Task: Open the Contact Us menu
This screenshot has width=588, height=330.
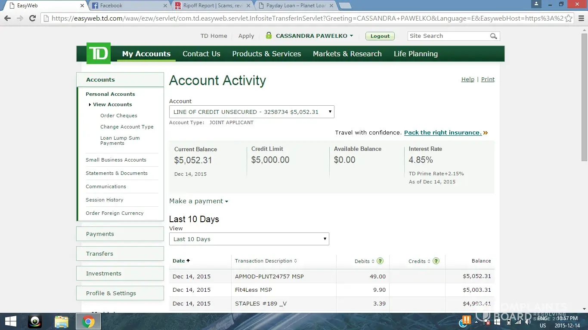Action: (x=201, y=54)
